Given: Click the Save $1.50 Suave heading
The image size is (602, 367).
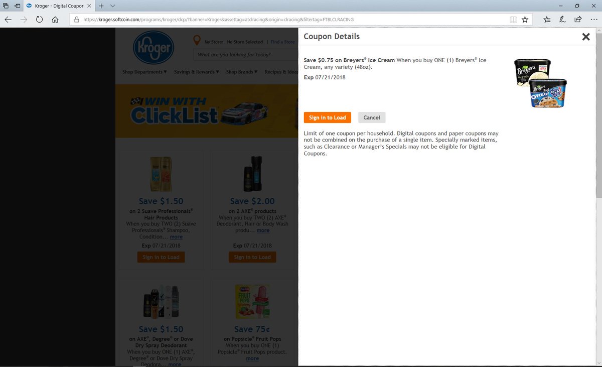Looking at the screenshot, I should click(161, 201).
